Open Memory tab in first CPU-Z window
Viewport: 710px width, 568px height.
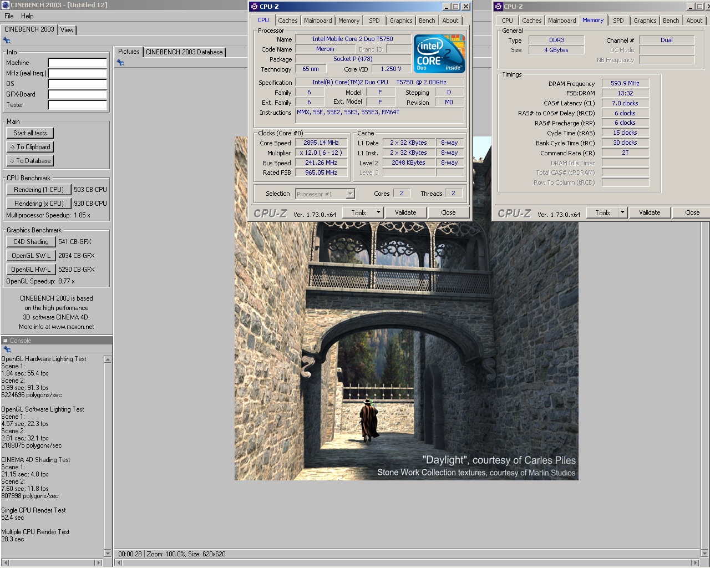pyautogui.click(x=349, y=21)
